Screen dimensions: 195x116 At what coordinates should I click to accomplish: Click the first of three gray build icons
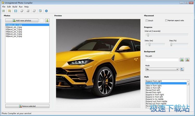click(x=22, y=11)
